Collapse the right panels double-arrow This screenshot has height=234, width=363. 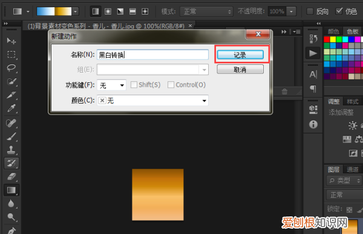319,24
